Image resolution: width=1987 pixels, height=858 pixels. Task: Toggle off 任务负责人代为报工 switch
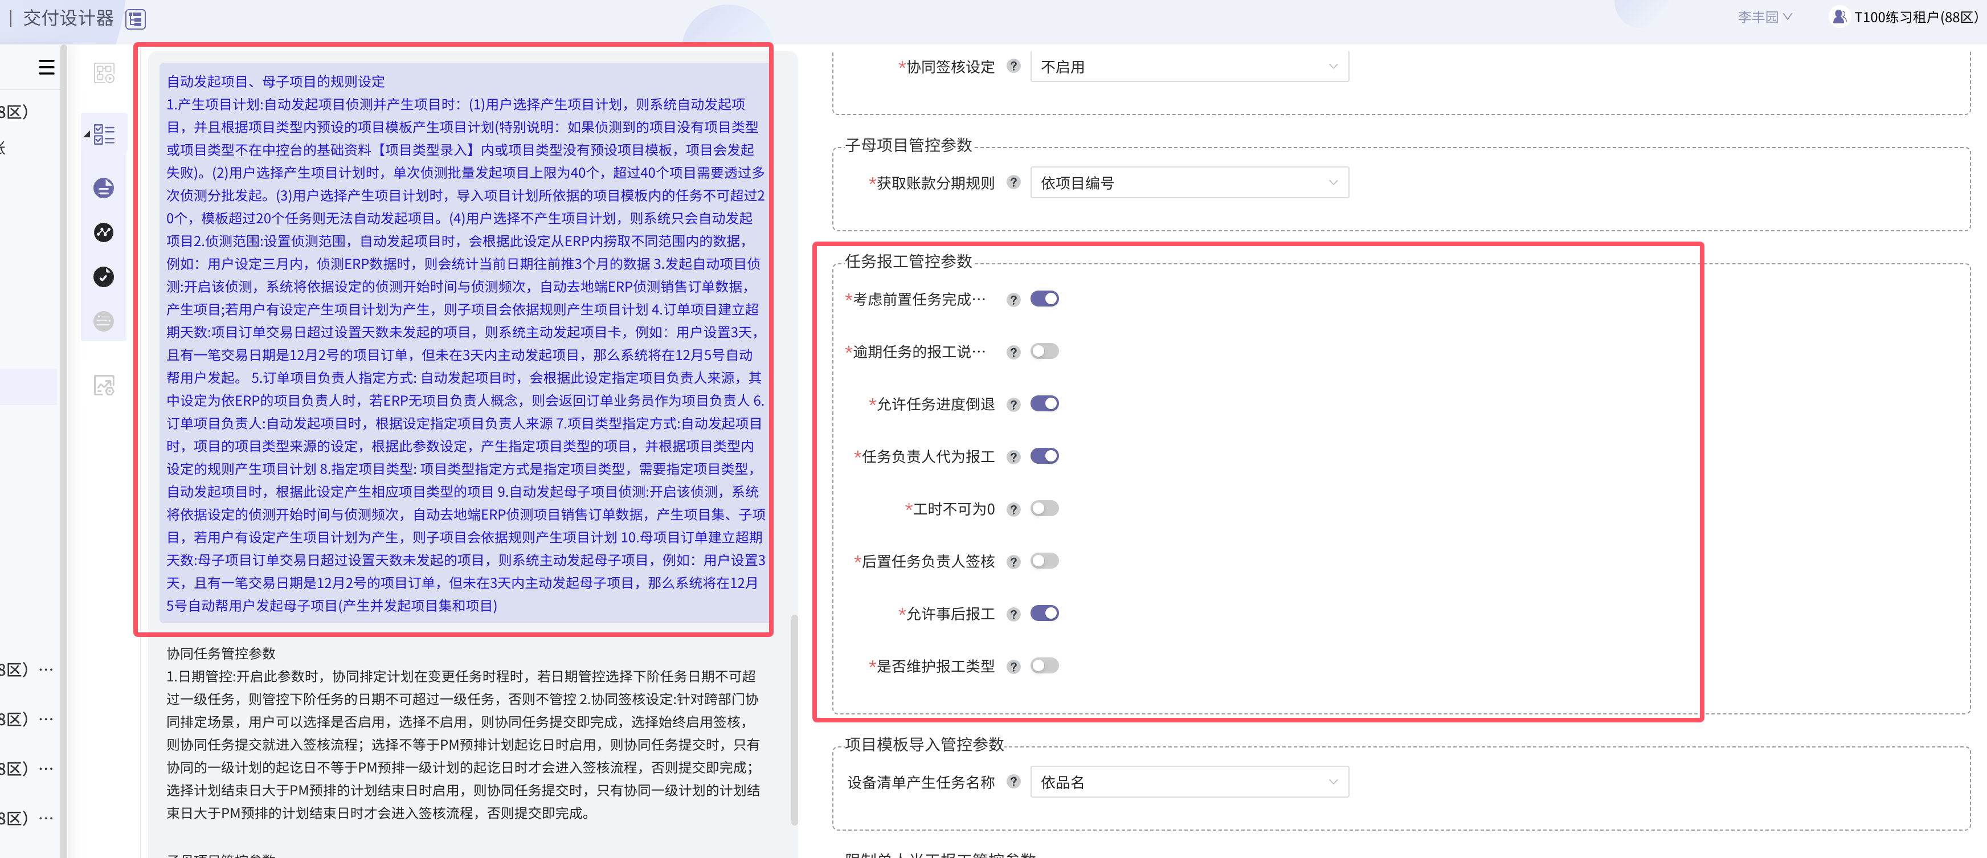pyautogui.click(x=1044, y=456)
